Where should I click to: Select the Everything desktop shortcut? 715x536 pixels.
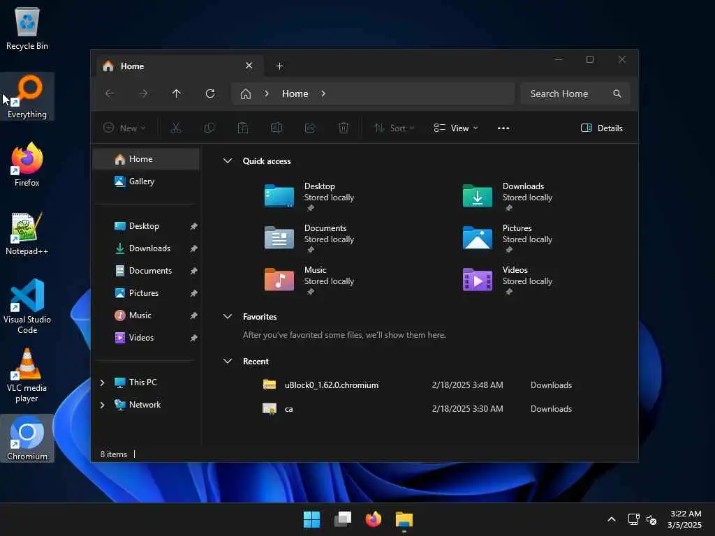click(x=27, y=96)
